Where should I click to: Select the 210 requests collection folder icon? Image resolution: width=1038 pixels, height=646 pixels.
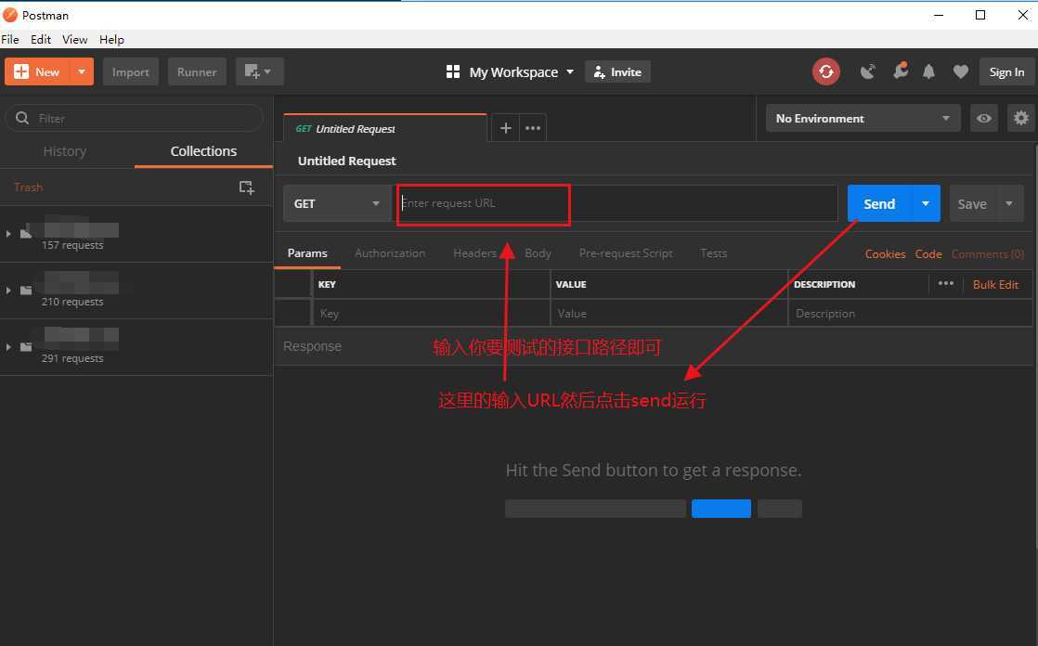tap(26, 290)
